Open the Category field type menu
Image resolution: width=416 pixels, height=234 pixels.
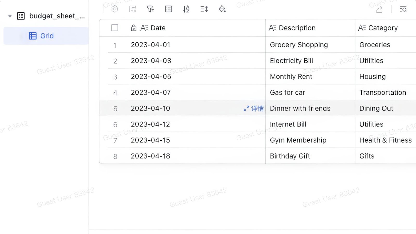tap(362, 28)
